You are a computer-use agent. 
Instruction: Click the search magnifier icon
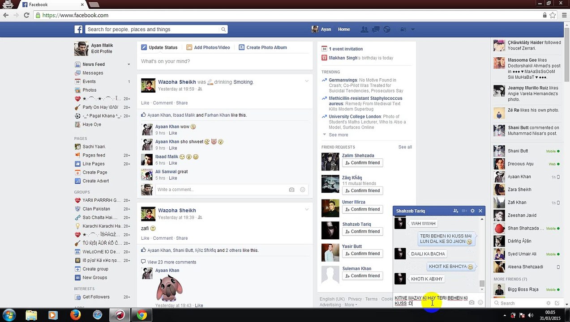tap(223, 30)
